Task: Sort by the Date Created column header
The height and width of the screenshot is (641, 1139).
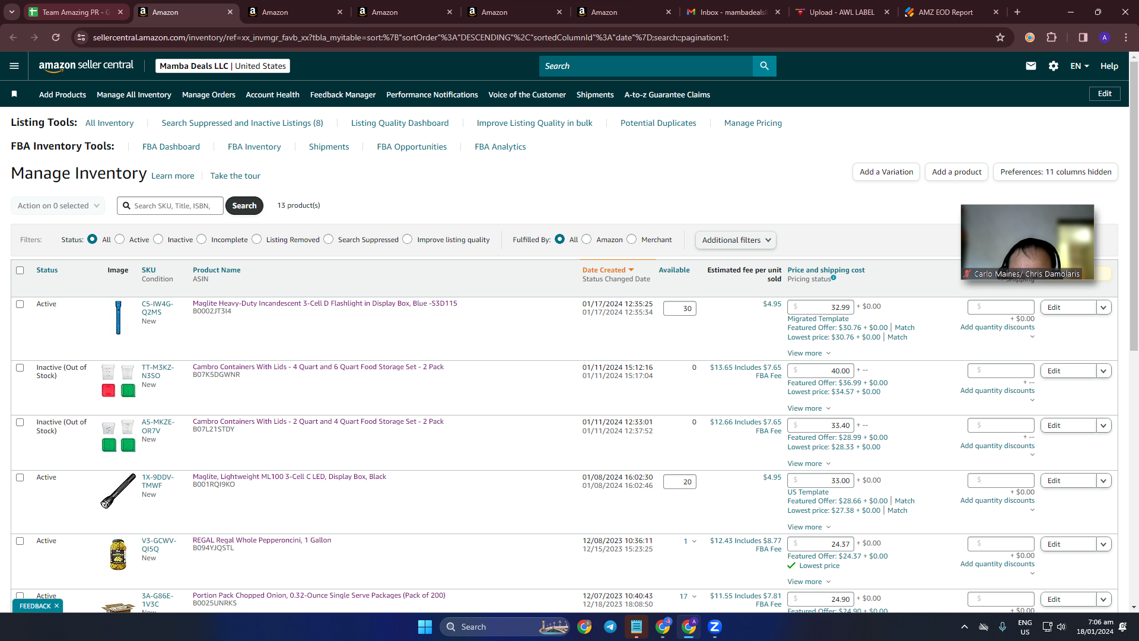Action: [608, 270]
